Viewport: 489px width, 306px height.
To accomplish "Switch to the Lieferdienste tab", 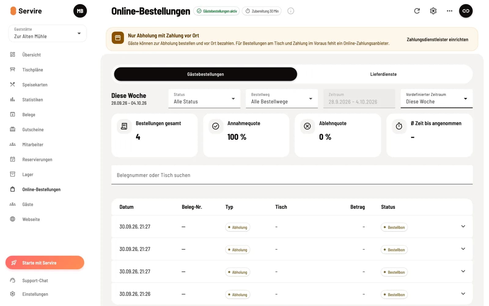I will tap(383, 74).
